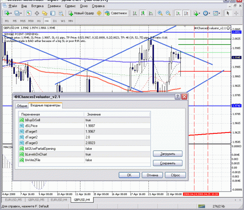Open the Вставка menu
The width and height of the screenshot is (244, 210).
37,6
